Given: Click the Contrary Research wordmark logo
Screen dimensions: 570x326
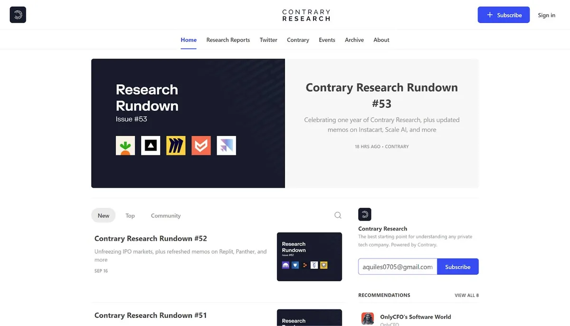Looking at the screenshot, I should 306,15.
